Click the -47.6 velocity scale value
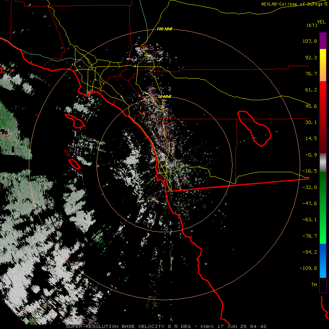This screenshot has height=329, width=329. [310, 204]
